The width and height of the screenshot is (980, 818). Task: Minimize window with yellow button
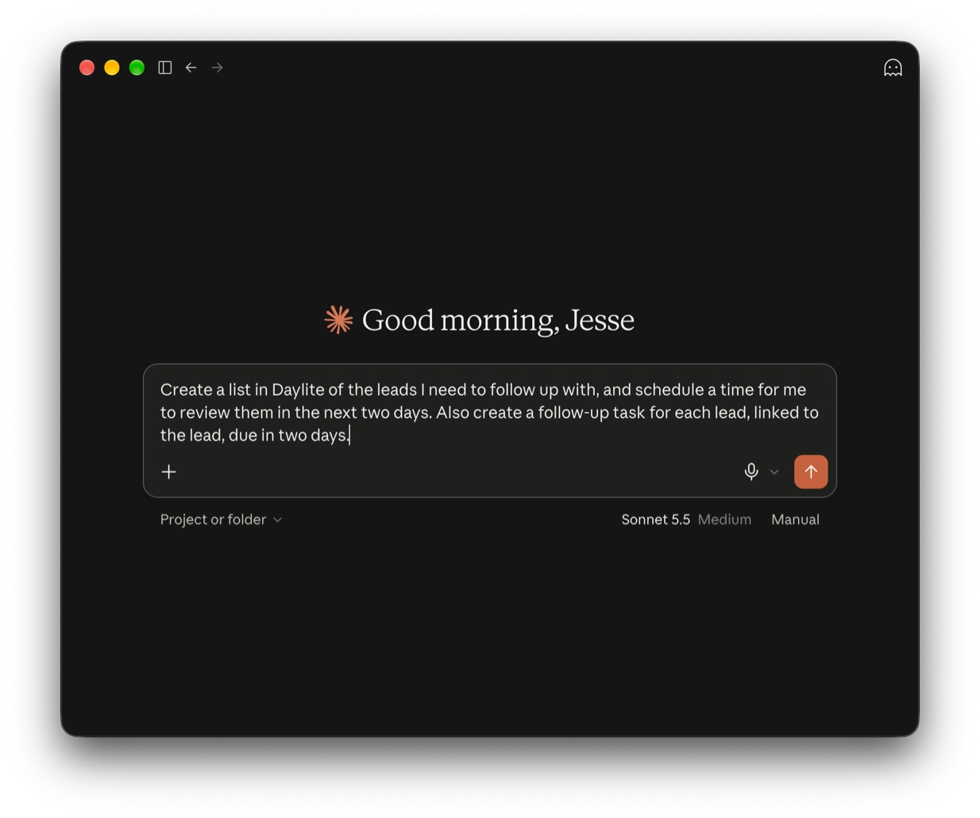coord(112,68)
